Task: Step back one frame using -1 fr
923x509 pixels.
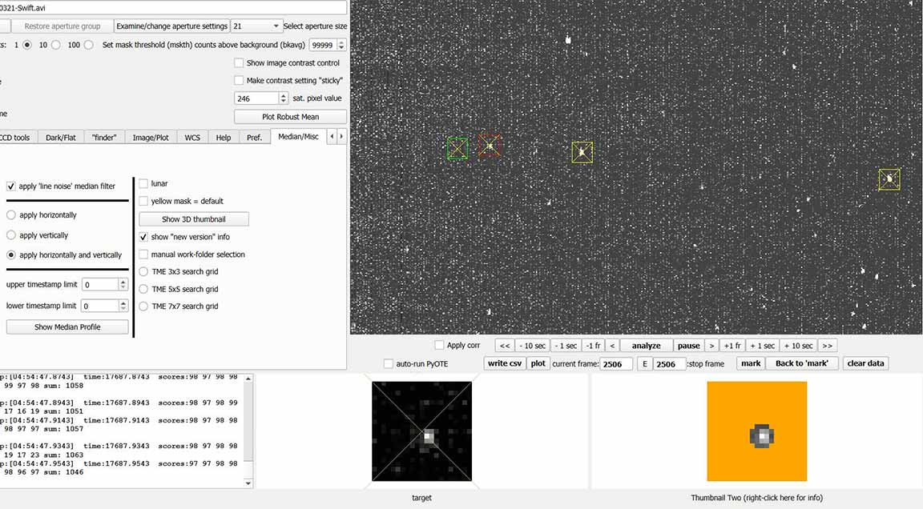Action: coord(592,346)
